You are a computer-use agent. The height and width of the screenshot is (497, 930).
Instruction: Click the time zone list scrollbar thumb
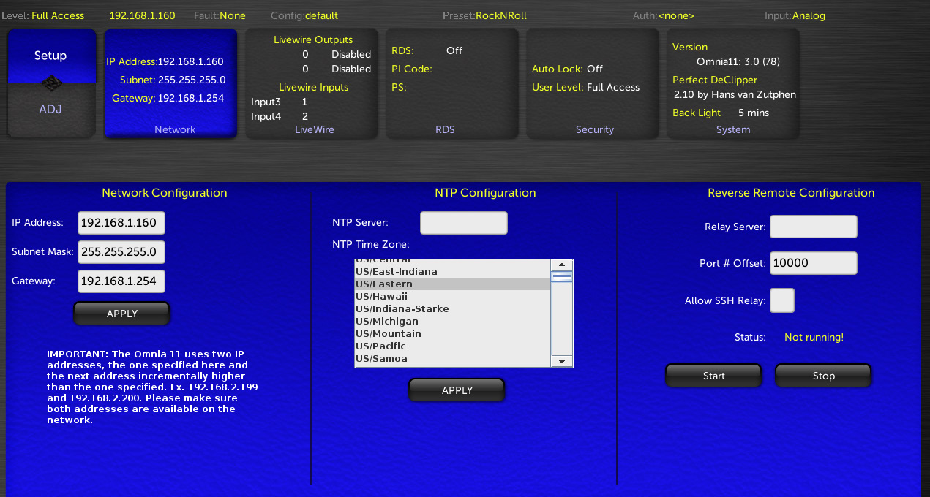562,277
